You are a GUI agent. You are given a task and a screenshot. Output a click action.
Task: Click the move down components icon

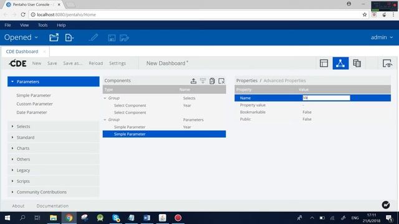(203, 81)
